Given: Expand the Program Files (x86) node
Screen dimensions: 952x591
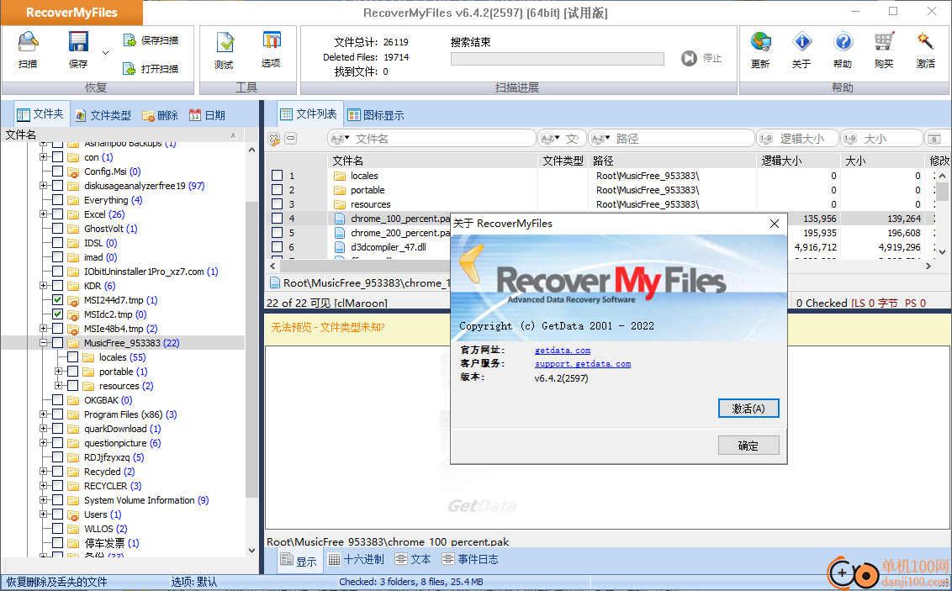Looking at the screenshot, I should [43, 414].
